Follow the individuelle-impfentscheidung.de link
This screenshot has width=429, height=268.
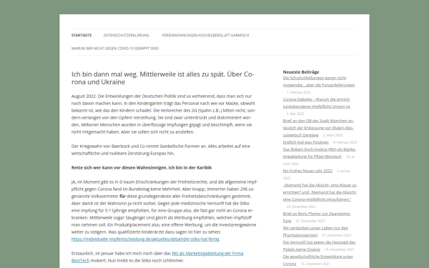coord(145,239)
